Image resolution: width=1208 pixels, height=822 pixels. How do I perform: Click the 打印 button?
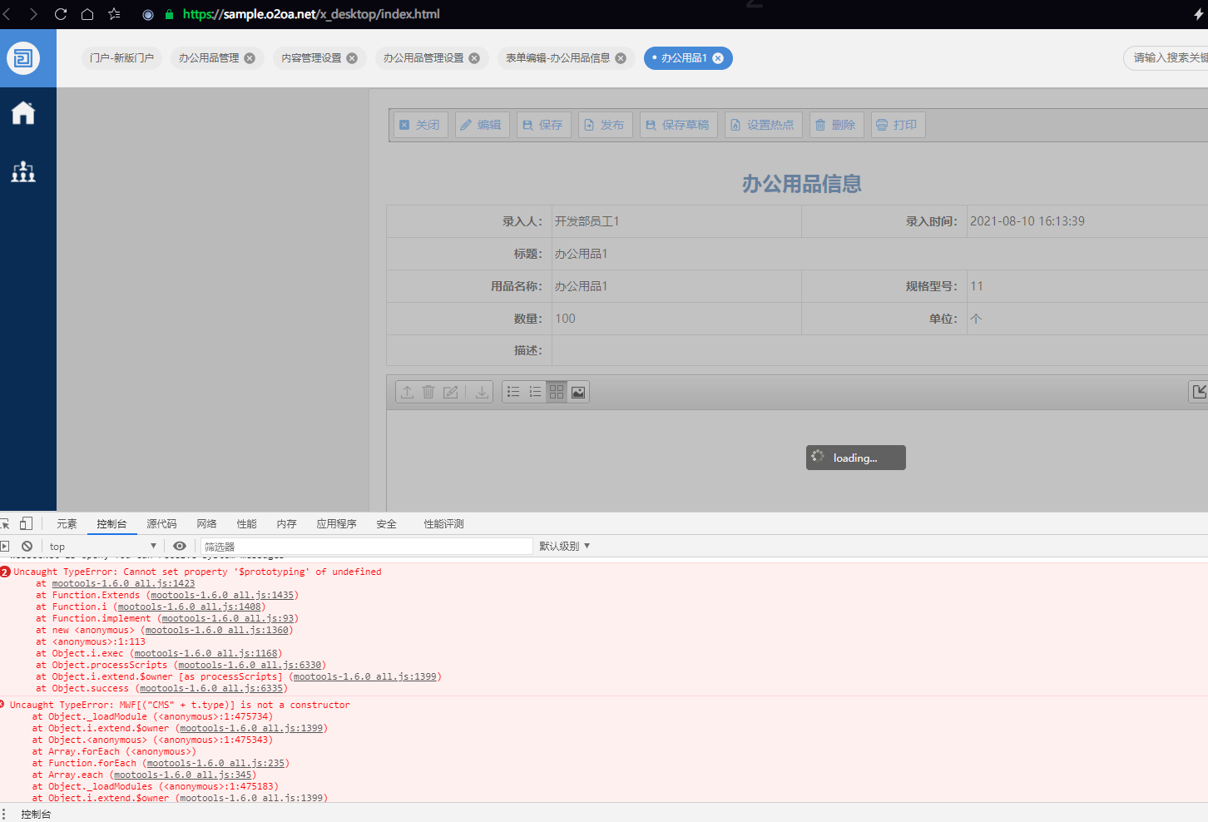[x=899, y=125]
